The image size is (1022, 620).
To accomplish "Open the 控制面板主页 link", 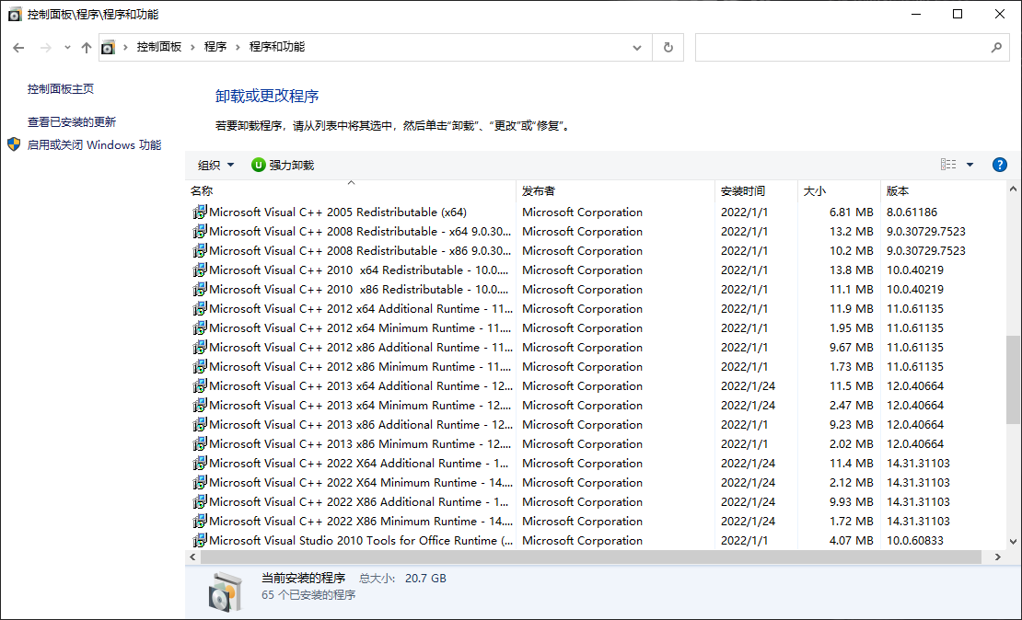I will 61,88.
